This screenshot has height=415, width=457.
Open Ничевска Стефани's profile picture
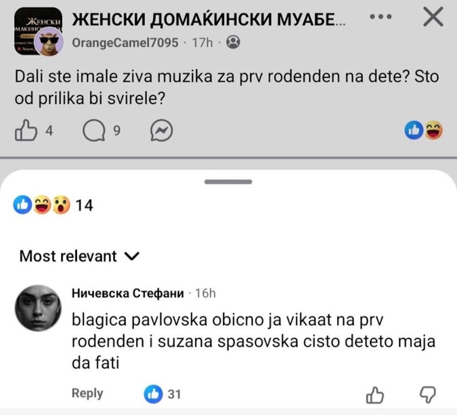pyautogui.click(x=38, y=308)
